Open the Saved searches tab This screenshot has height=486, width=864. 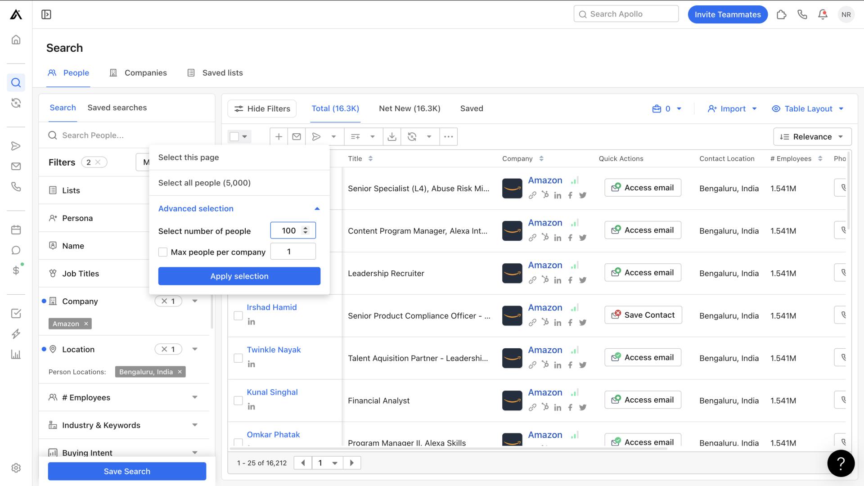point(117,108)
